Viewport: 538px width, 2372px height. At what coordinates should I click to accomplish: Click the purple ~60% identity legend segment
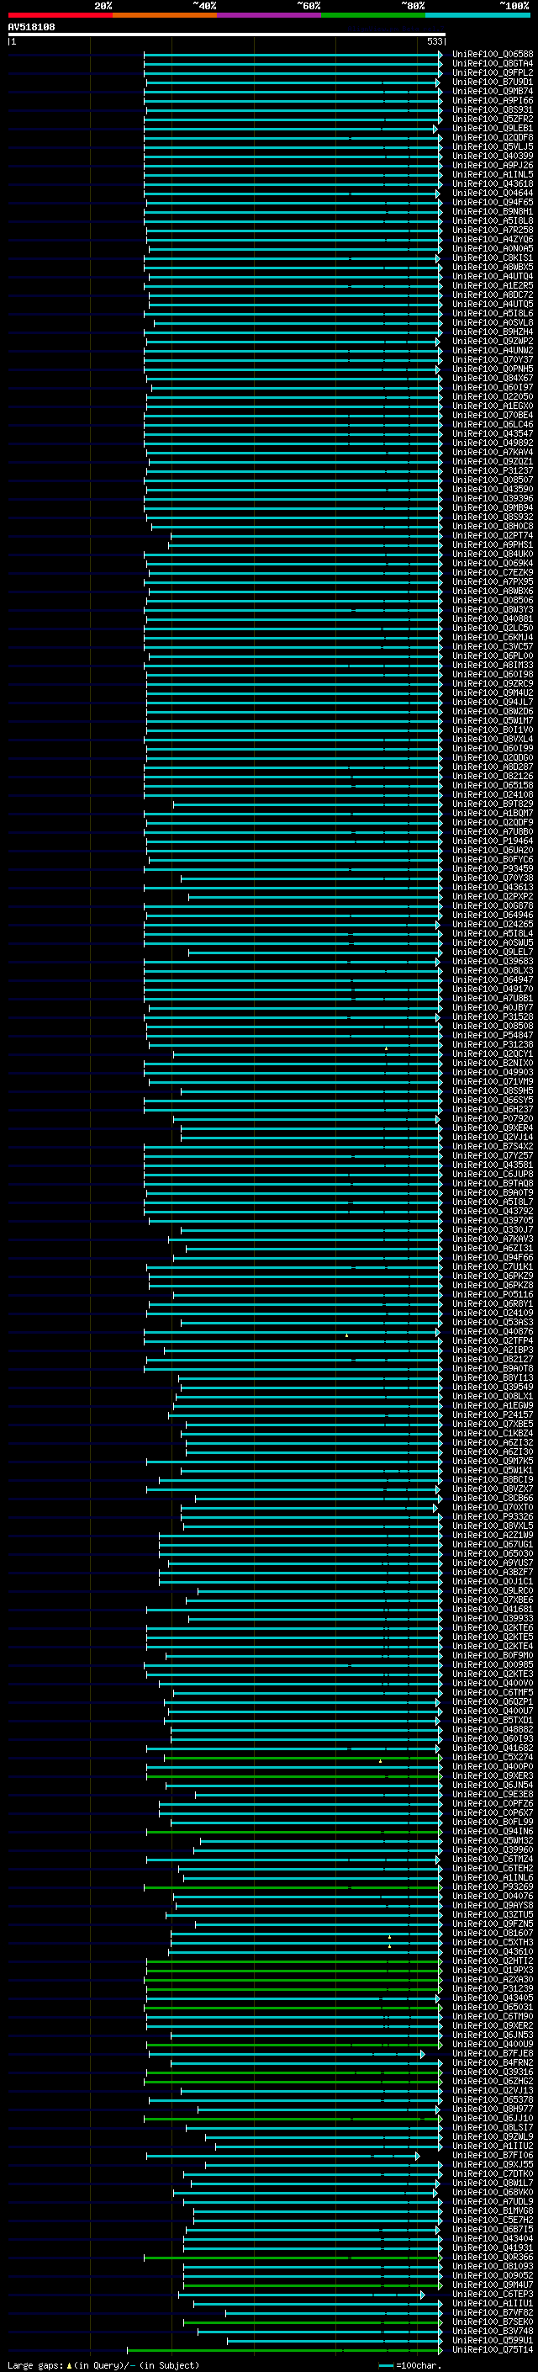[270, 16]
